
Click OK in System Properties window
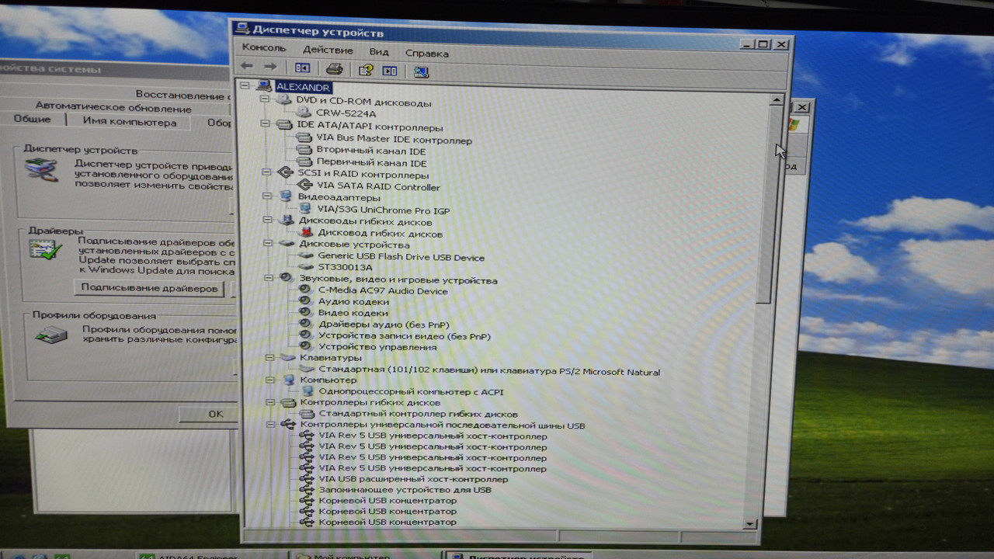(209, 414)
